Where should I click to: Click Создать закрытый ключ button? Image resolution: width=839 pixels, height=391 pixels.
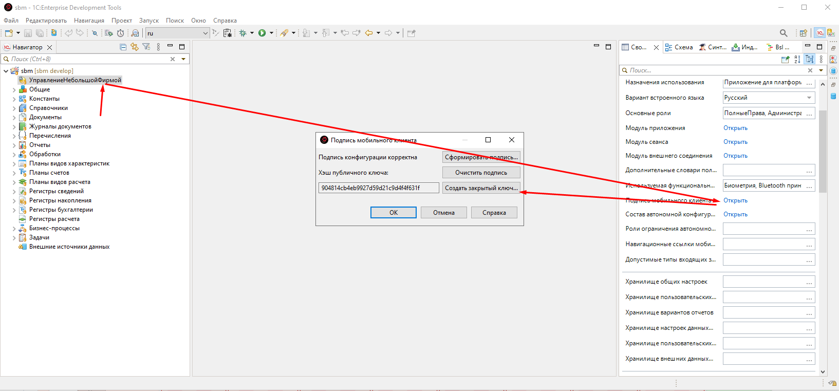[x=481, y=188]
